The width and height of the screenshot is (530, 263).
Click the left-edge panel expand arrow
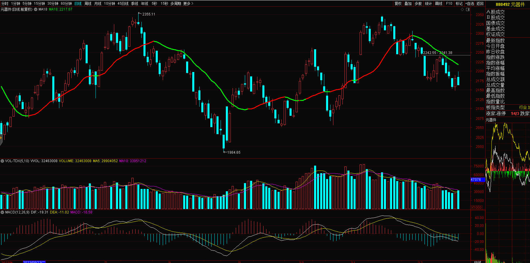1,138
